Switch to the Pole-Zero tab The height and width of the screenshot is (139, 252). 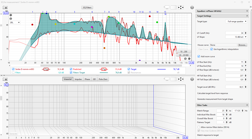(103, 79)
